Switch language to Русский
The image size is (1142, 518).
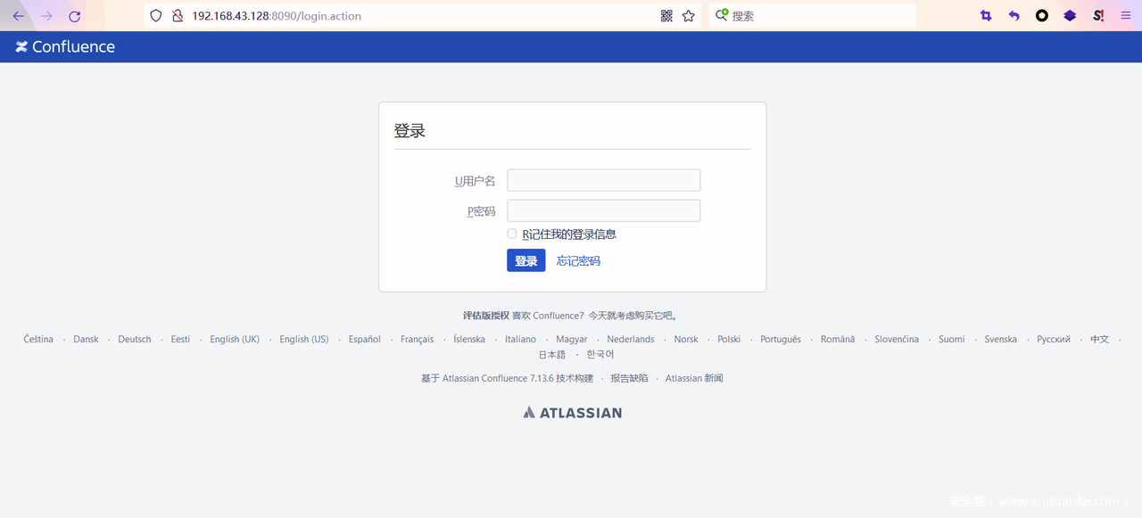point(1054,340)
